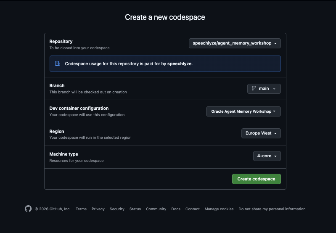
Task: Open the Community footer link
Action: 156,209
